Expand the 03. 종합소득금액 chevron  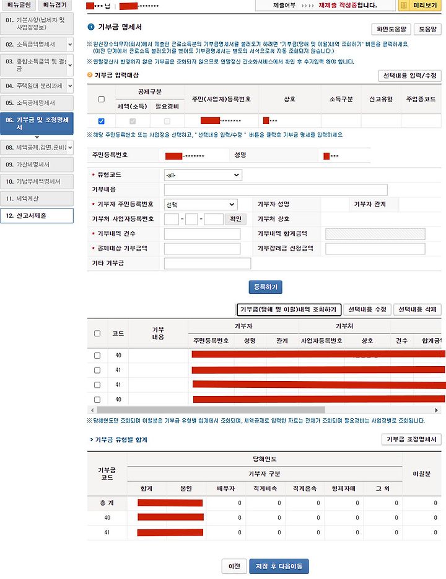pos(70,65)
